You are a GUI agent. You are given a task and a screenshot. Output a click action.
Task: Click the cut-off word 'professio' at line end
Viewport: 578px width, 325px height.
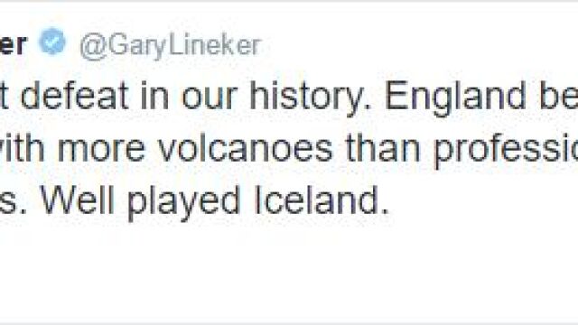coord(506,151)
